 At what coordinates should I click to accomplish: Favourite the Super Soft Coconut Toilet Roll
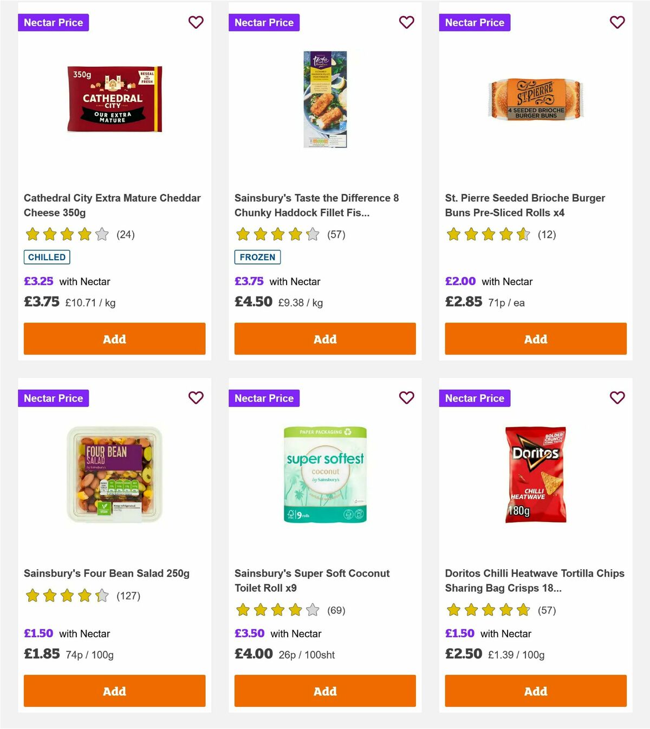pos(407,397)
